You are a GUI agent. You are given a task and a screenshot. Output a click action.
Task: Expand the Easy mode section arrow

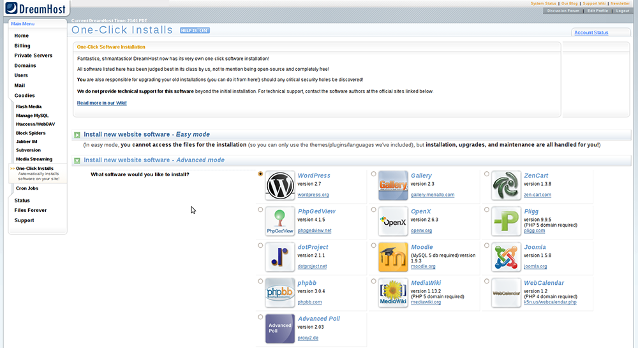coord(77,135)
